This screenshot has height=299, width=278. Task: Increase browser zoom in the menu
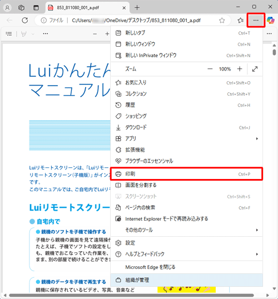(x=240, y=69)
